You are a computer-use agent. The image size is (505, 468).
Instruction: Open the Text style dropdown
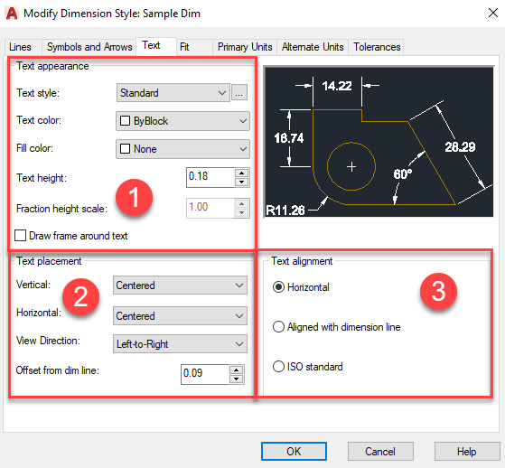pyautogui.click(x=173, y=93)
